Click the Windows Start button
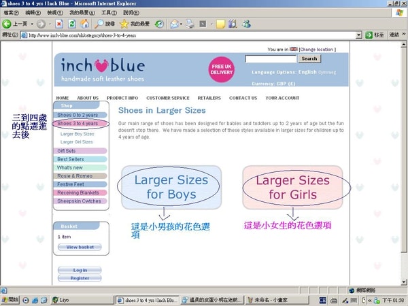The image size is (408, 306). pyautogui.click(x=10, y=300)
